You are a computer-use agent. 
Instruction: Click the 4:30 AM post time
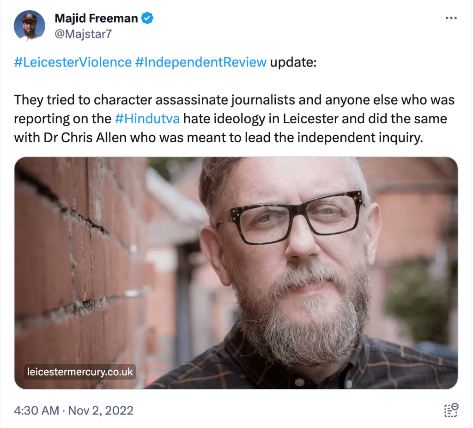[x=36, y=410]
